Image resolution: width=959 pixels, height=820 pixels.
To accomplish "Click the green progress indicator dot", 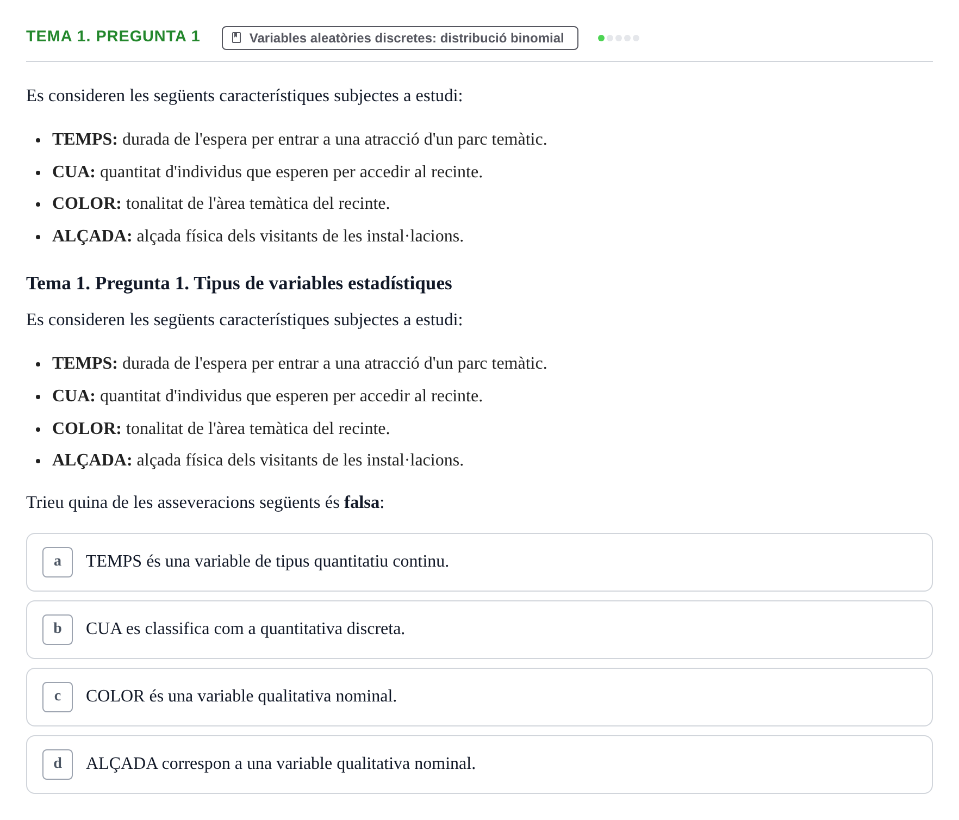I will 601,38.
